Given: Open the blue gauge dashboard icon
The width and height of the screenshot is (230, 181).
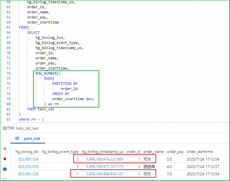Looking at the screenshot, I should pos(5,169).
